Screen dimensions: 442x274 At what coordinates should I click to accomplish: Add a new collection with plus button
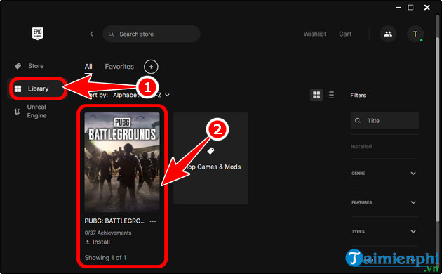click(x=151, y=67)
